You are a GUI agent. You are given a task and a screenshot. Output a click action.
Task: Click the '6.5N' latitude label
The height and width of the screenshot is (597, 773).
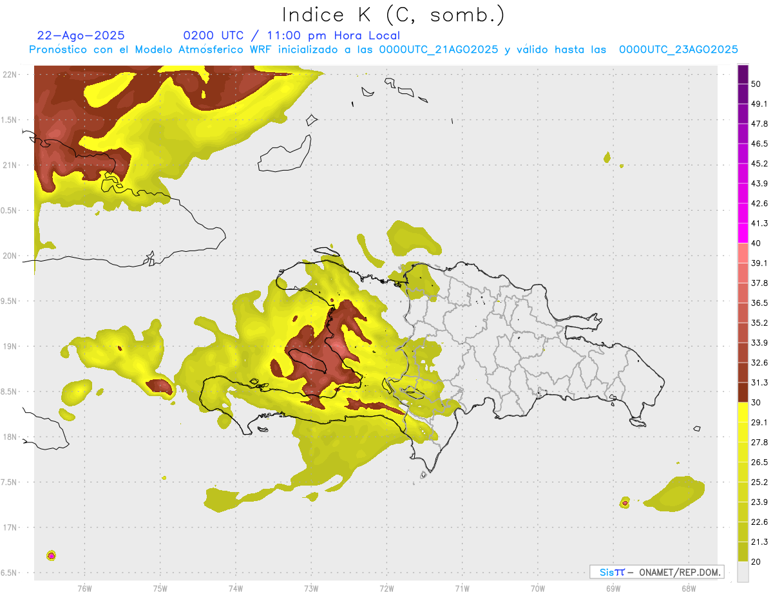tap(10, 573)
